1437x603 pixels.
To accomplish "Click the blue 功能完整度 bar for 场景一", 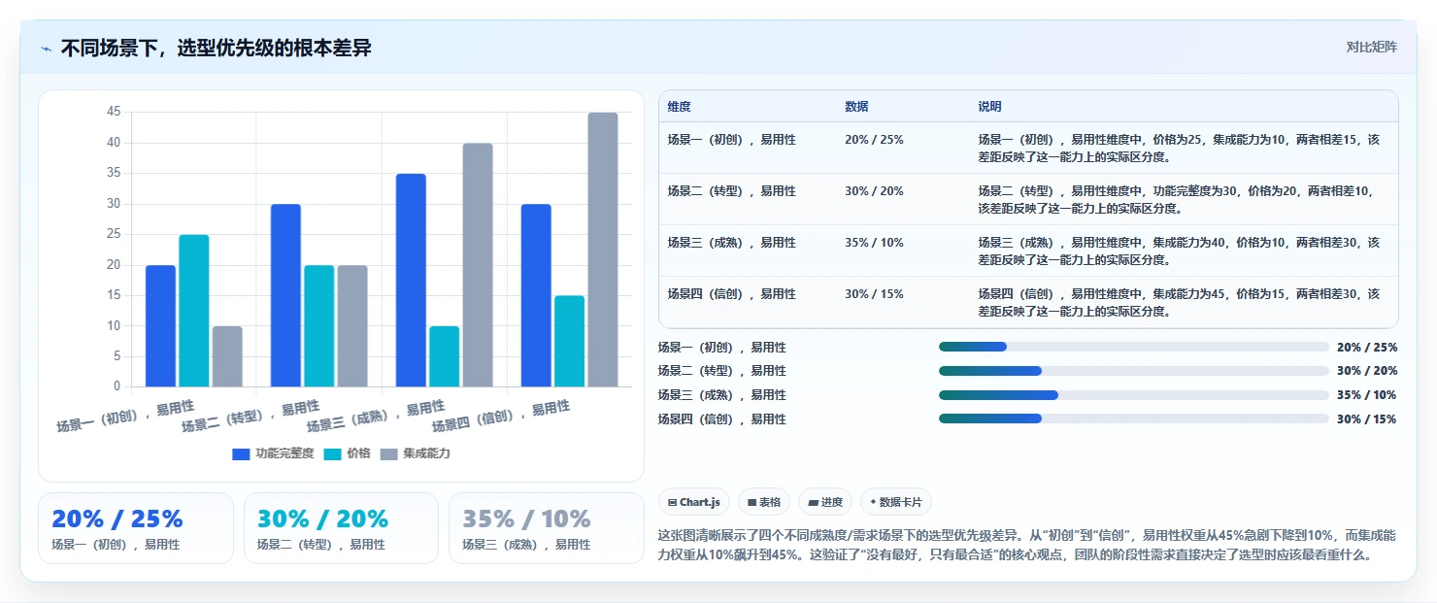I will tap(160, 326).
